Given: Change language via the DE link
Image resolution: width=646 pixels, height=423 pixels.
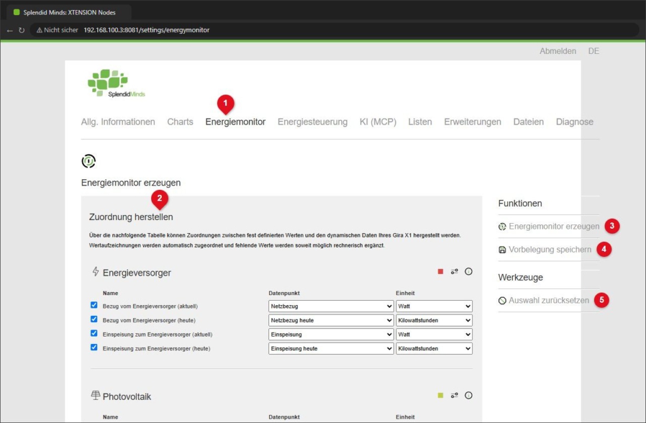Looking at the screenshot, I should click(594, 51).
